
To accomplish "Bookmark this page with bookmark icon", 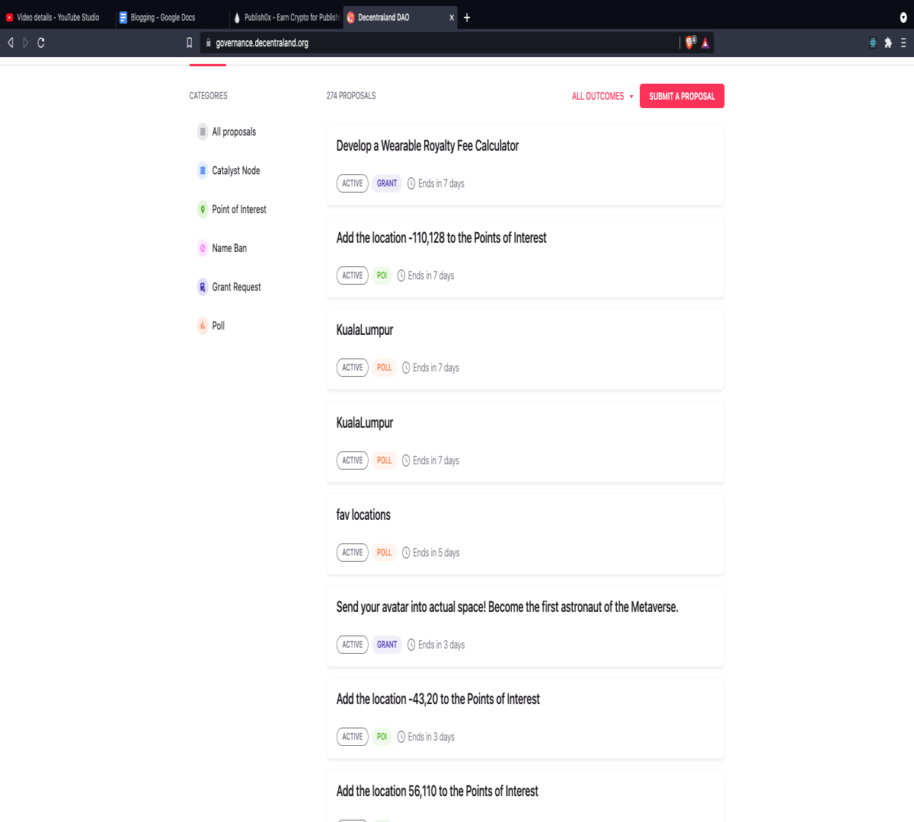I will (190, 43).
